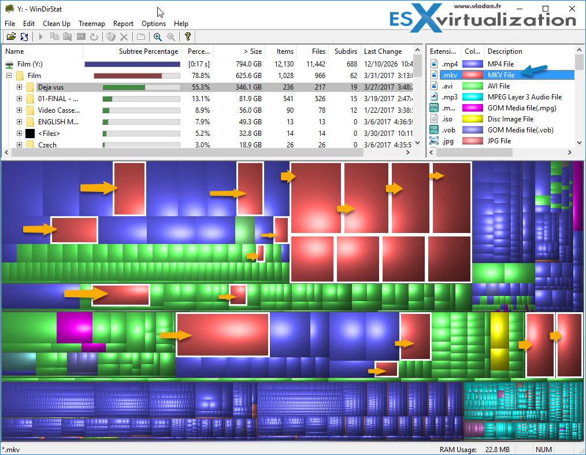This screenshot has width=586, height=455.
Task: Open the File menu
Action: [10, 24]
